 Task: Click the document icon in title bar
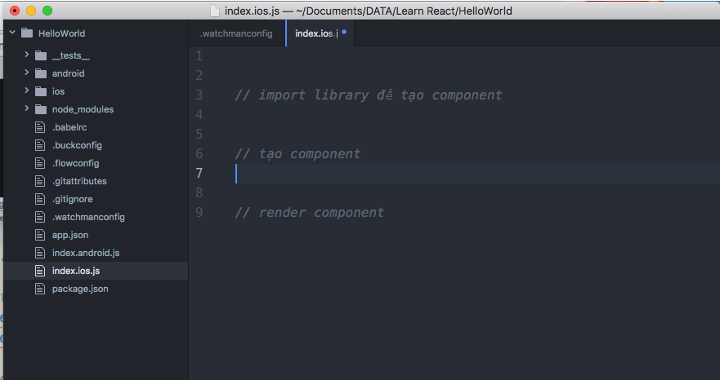214,11
